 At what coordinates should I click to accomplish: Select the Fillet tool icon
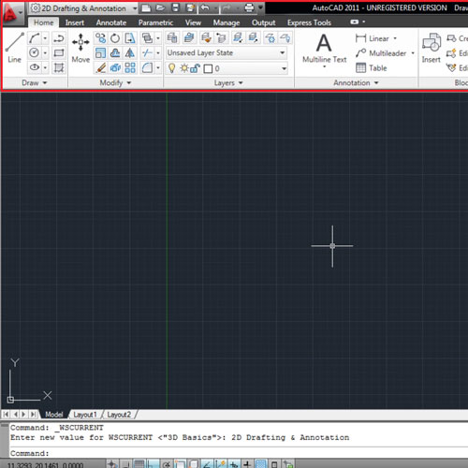pyautogui.click(x=147, y=67)
